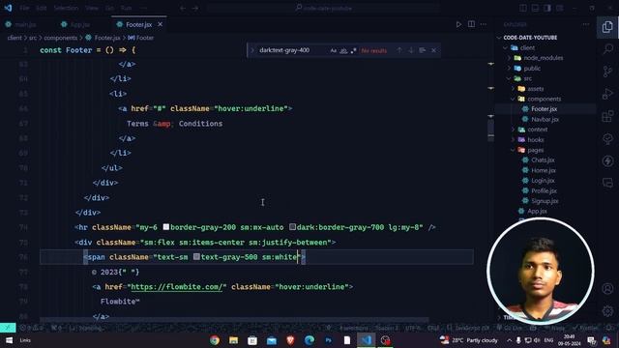Click the find input containing darktext-gray-400

coord(292,50)
